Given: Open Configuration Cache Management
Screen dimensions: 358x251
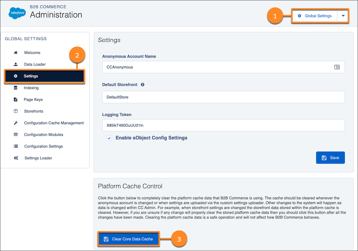Looking at the screenshot, I should tap(54, 123).
